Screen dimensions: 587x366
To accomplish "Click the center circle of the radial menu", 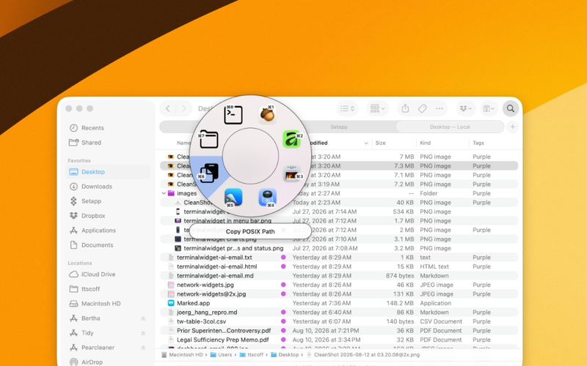I will click(250, 156).
